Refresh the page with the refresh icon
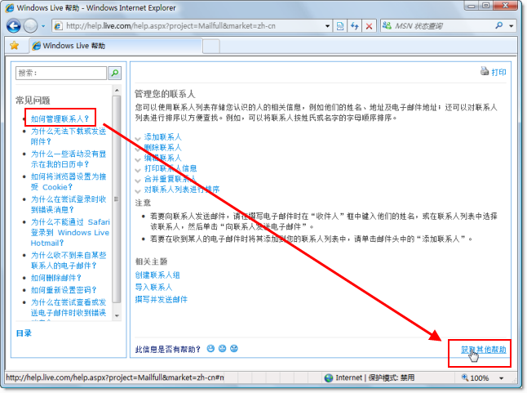Screen dimensions: 527x393 pyautogui.click(x=355, y=26)
